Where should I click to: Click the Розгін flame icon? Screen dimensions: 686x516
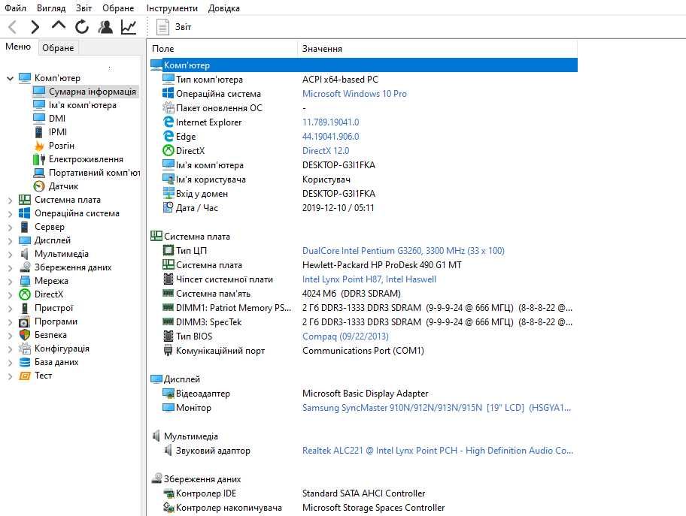39,146
